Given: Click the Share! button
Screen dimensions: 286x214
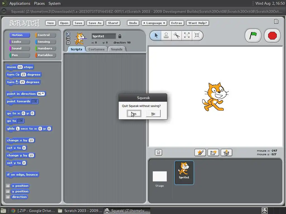Looking at the screenshot, I should click(x=113, y=23).
